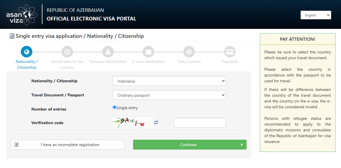The width and height of the screenshot is (341, 168).
Task: Click the Payment step label
Action: (x=230, y=62)
